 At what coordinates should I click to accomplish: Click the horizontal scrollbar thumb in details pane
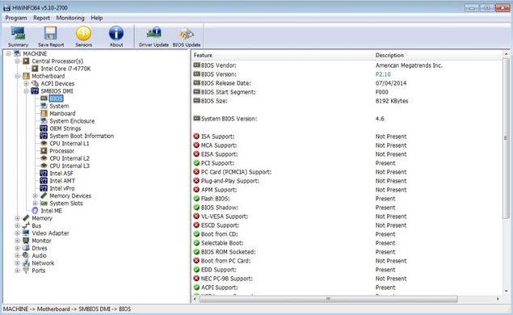[328, 299]
